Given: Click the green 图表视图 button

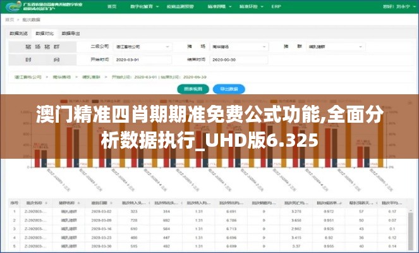Looking at the screenshot, I should (188, 89).
